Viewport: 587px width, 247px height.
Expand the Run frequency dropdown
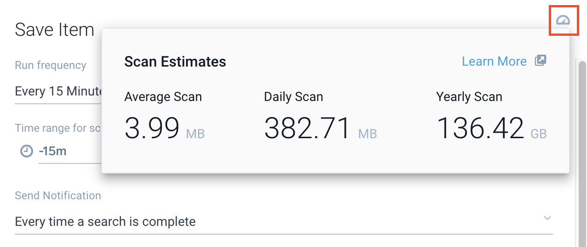pos(58,91)
